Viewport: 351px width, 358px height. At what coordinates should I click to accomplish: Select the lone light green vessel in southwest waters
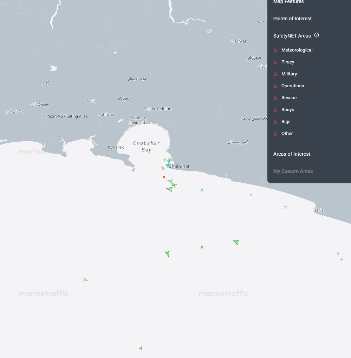85,280
